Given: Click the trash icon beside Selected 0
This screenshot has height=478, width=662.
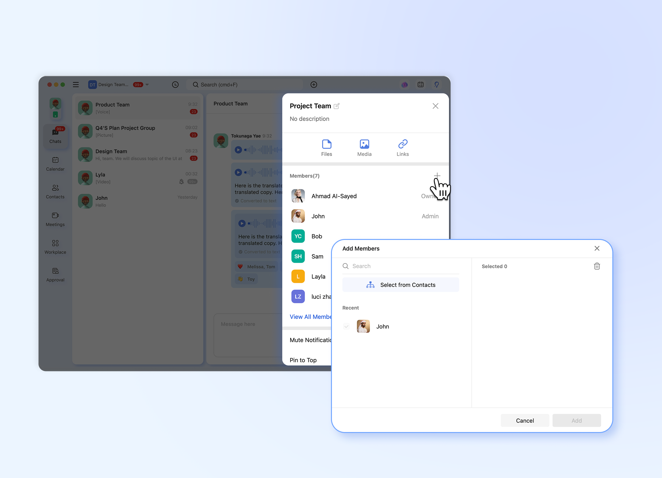Looking at the screenshot, I should point(597,266).
